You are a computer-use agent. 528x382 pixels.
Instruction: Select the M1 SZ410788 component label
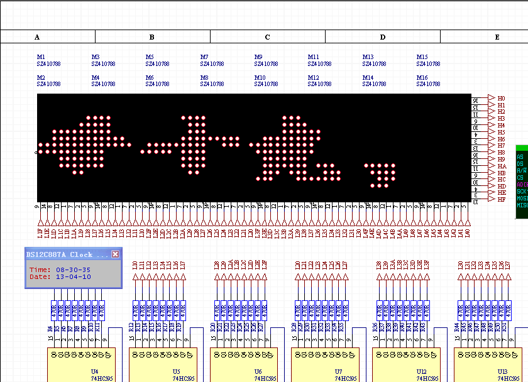tap(48, 60)
